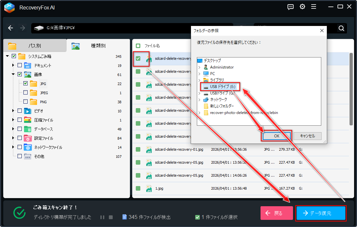Switch to the 種類別 tab

coord(98,45)
